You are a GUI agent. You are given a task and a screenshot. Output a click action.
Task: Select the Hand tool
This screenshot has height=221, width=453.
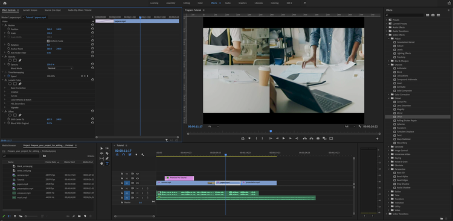click(x=101, y=163)
